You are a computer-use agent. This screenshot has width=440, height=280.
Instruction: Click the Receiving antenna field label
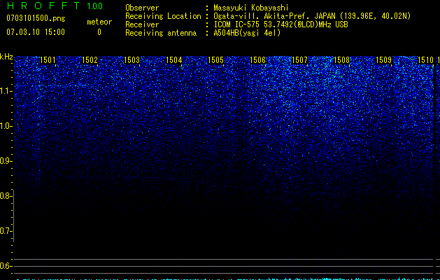(161, 33)
